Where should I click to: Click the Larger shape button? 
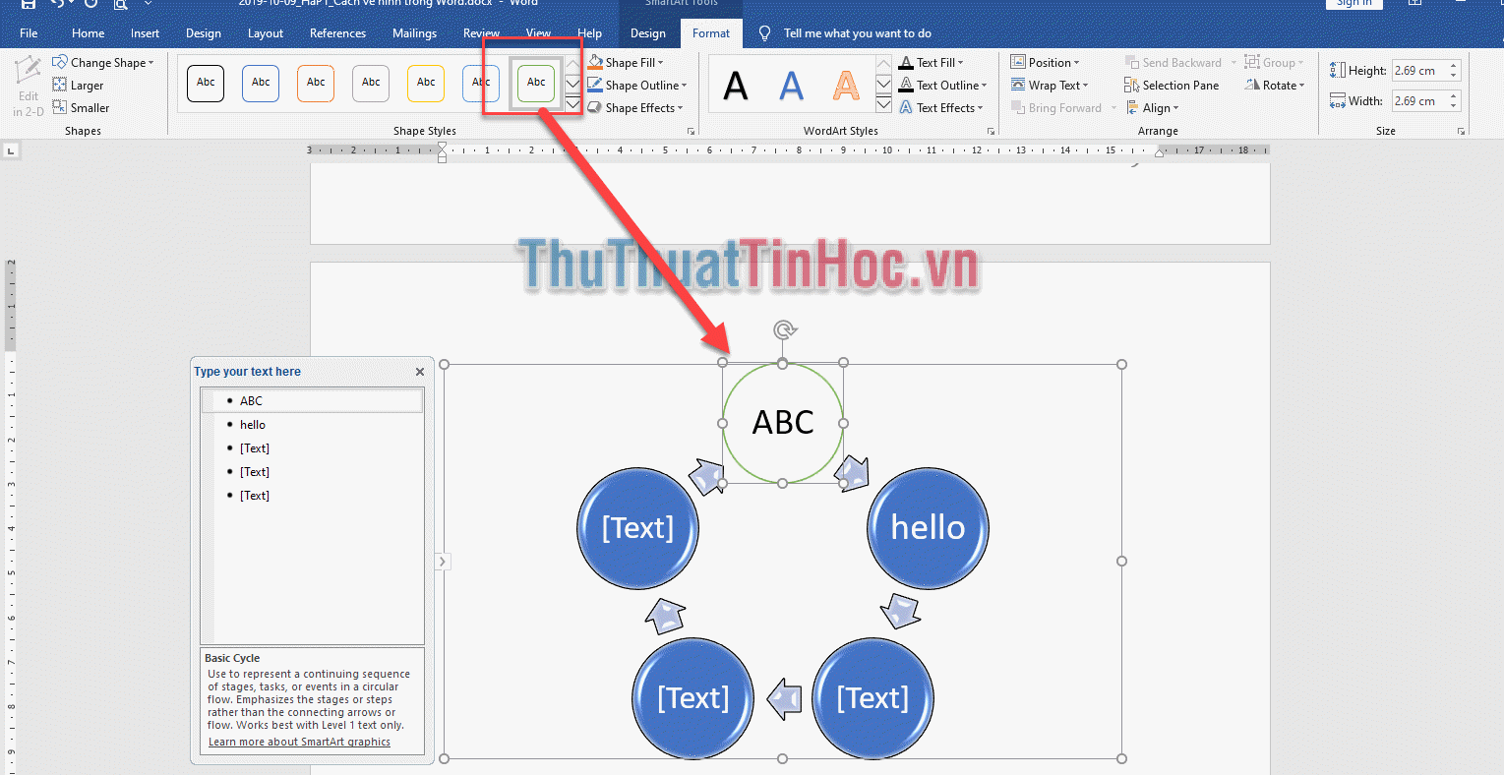point(78,86)
